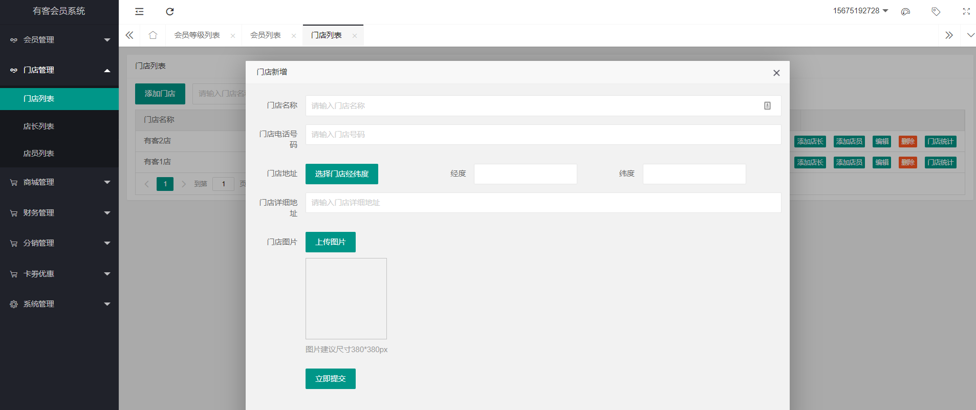The image size is (976, 410).
Task: Click the refresh icon in top bar
Action: [170, 11]
